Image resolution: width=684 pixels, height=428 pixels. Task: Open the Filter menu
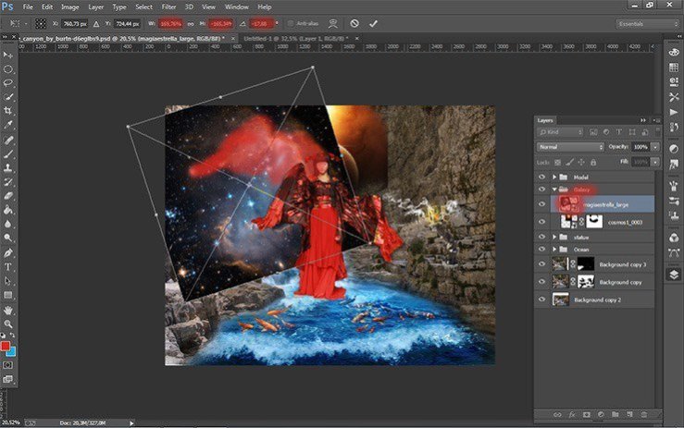[x=170, y=6]
